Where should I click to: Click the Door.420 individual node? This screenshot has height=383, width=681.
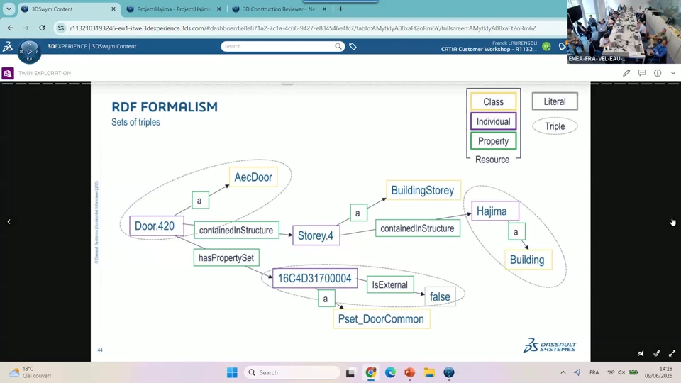(x=156, y=226)
